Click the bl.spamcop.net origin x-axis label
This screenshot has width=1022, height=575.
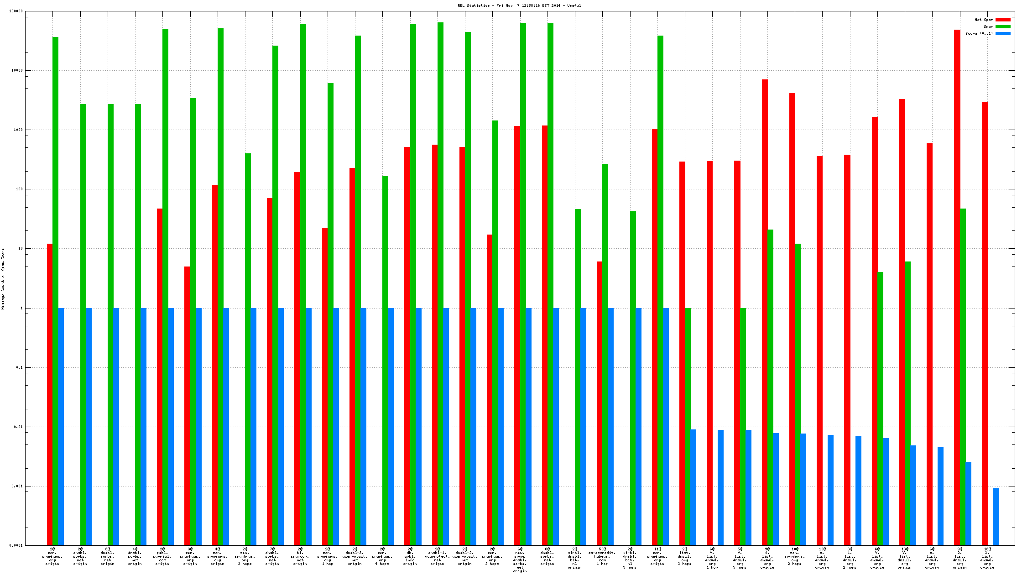[300, 556]
